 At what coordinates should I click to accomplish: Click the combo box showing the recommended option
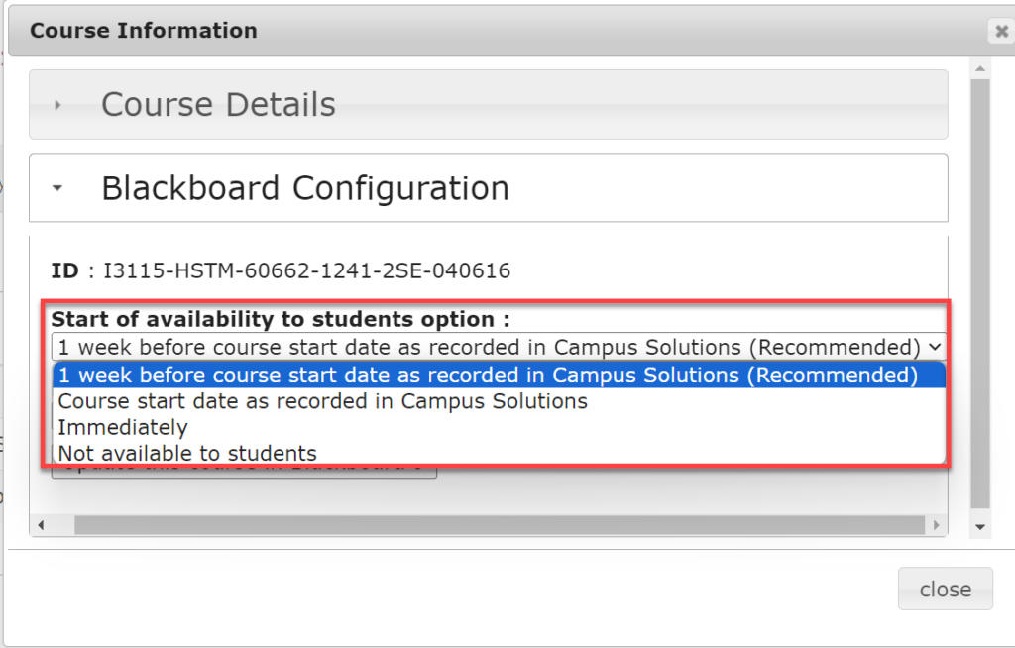[496, 347]
